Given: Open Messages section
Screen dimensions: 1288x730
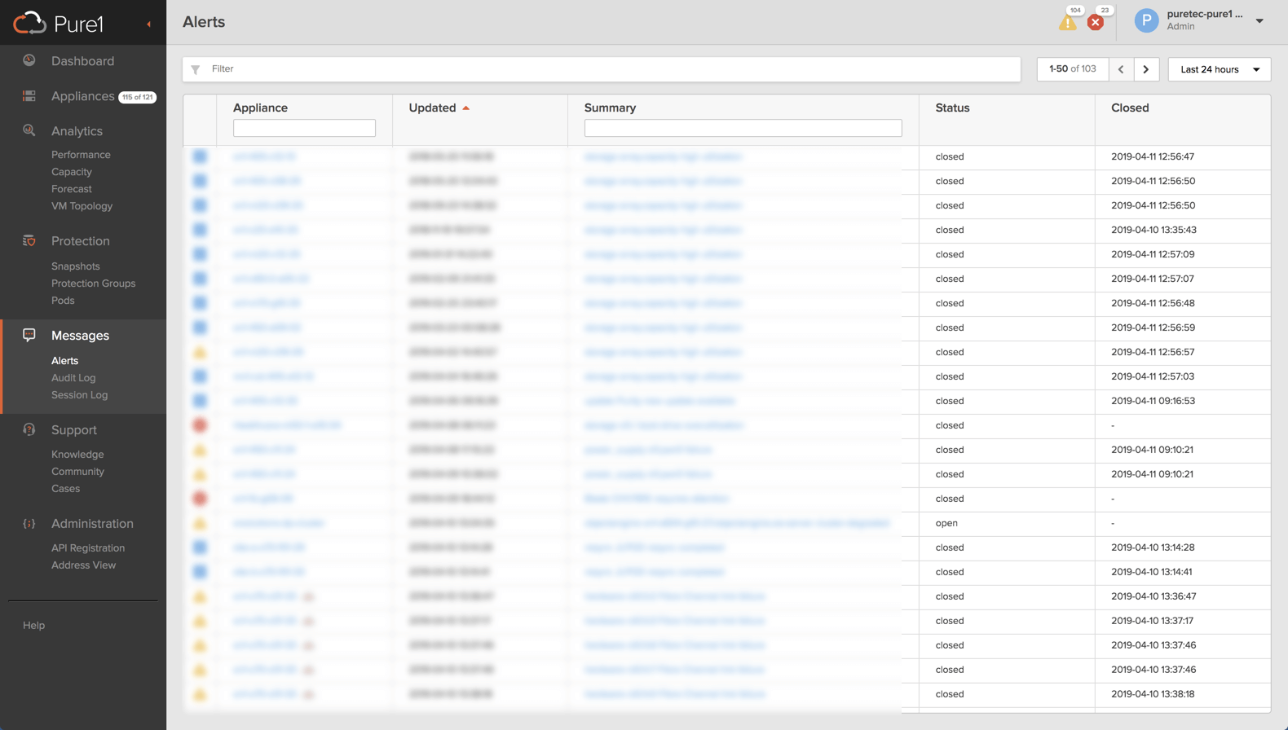Looking at the screenshot, I should pos(80,336).
